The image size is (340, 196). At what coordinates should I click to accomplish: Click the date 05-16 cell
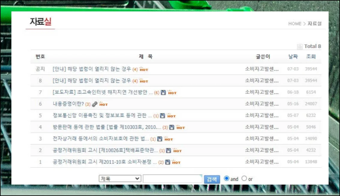[x=293, y=104]
